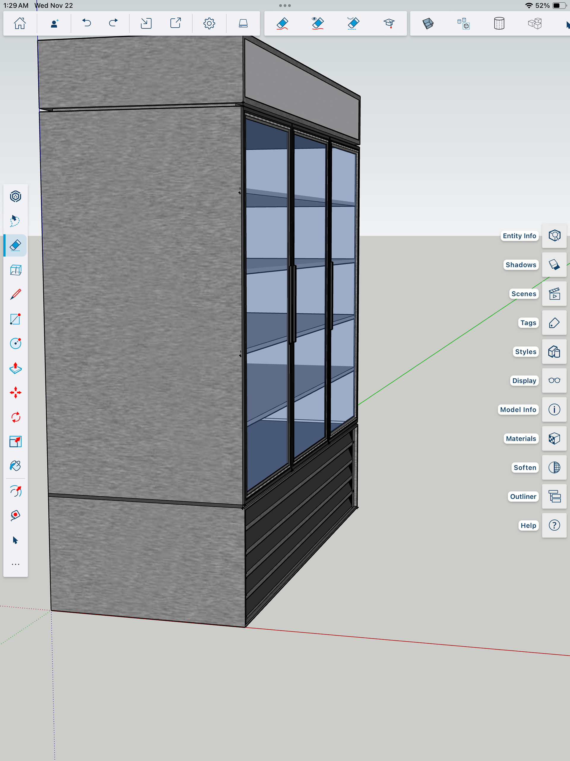Tap the Help label button

[528, 525]
